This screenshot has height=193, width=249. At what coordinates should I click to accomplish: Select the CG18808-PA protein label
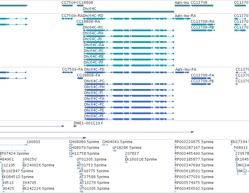point(89,75)
